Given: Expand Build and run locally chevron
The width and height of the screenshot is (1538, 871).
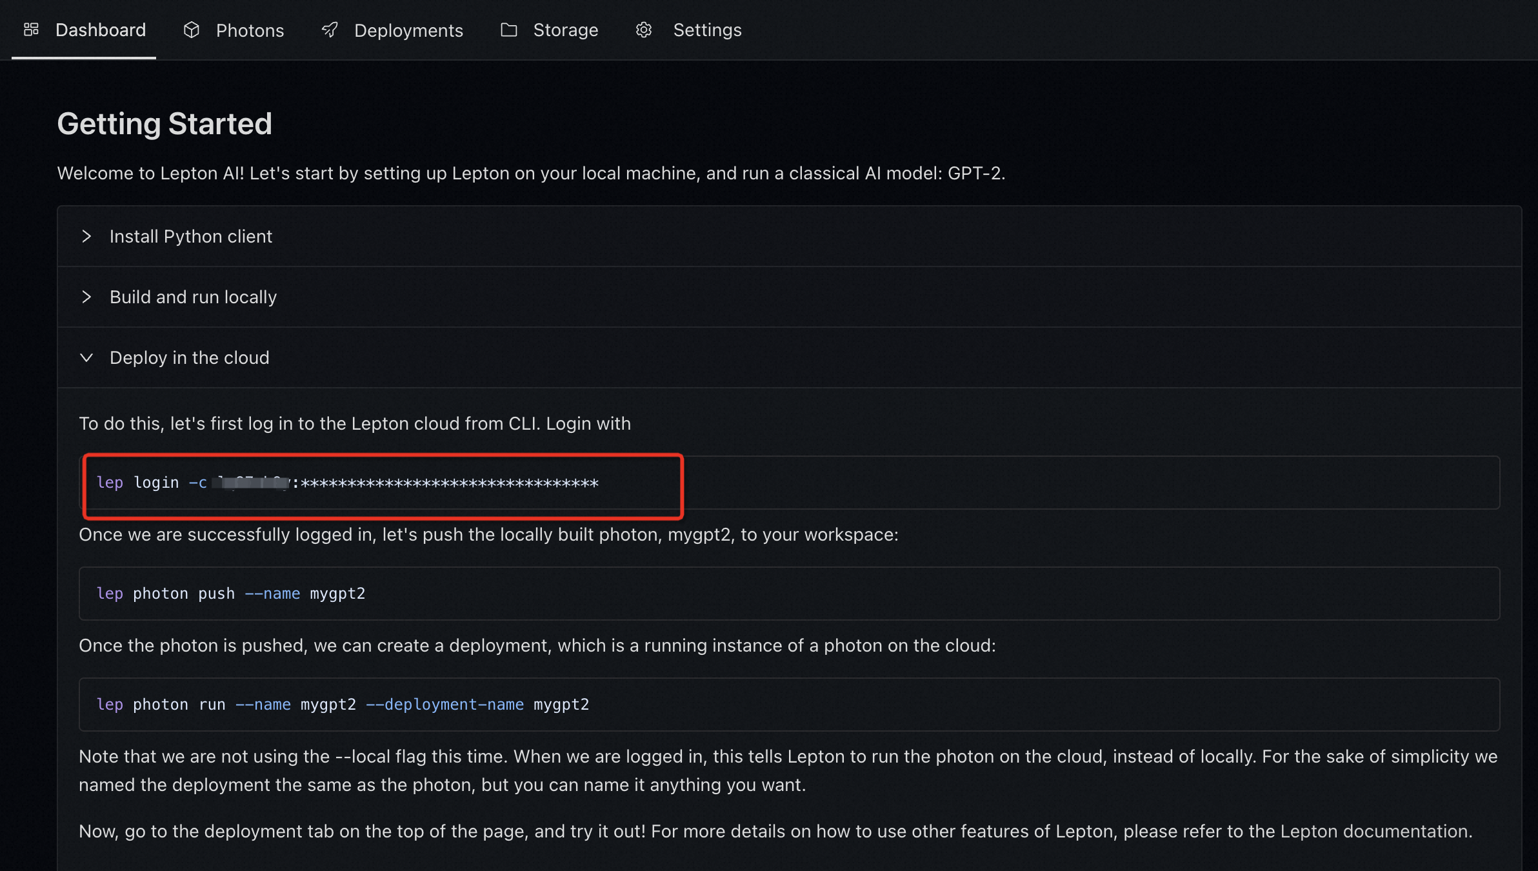Looking at the screenshot, I should pos(86,297).
